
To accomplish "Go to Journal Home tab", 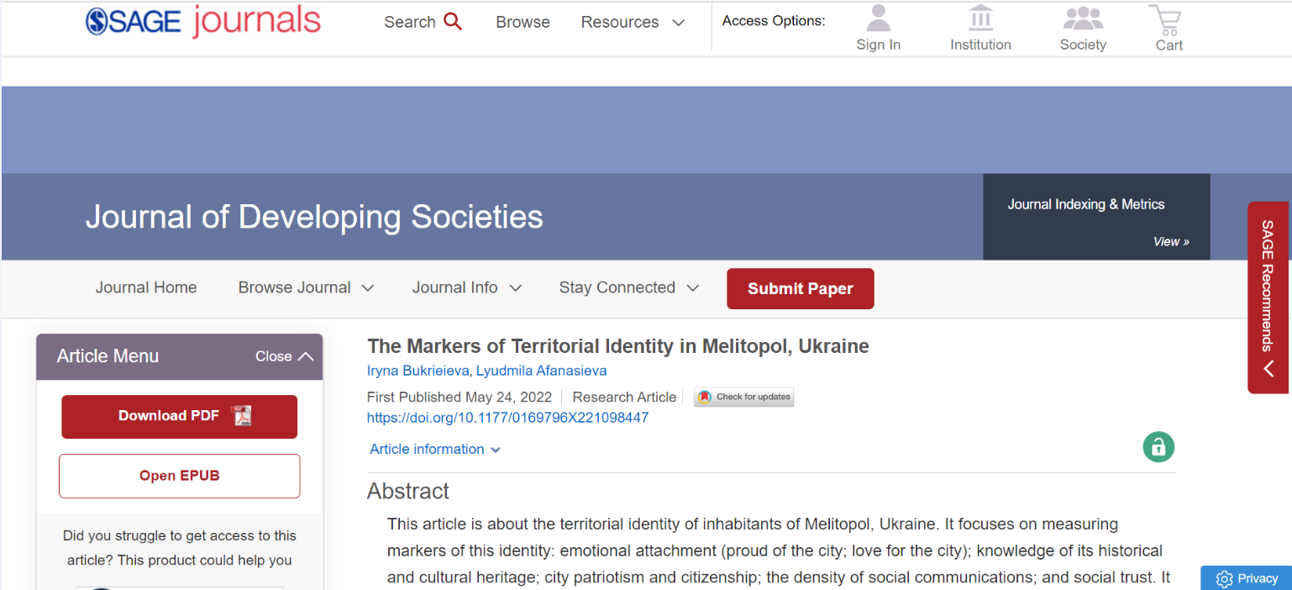I will pos(146,287).
